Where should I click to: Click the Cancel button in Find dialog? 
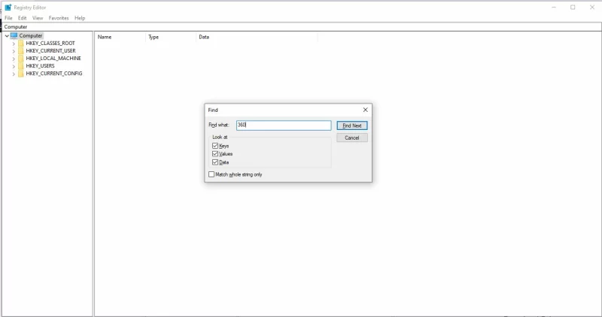pos(351,138)
